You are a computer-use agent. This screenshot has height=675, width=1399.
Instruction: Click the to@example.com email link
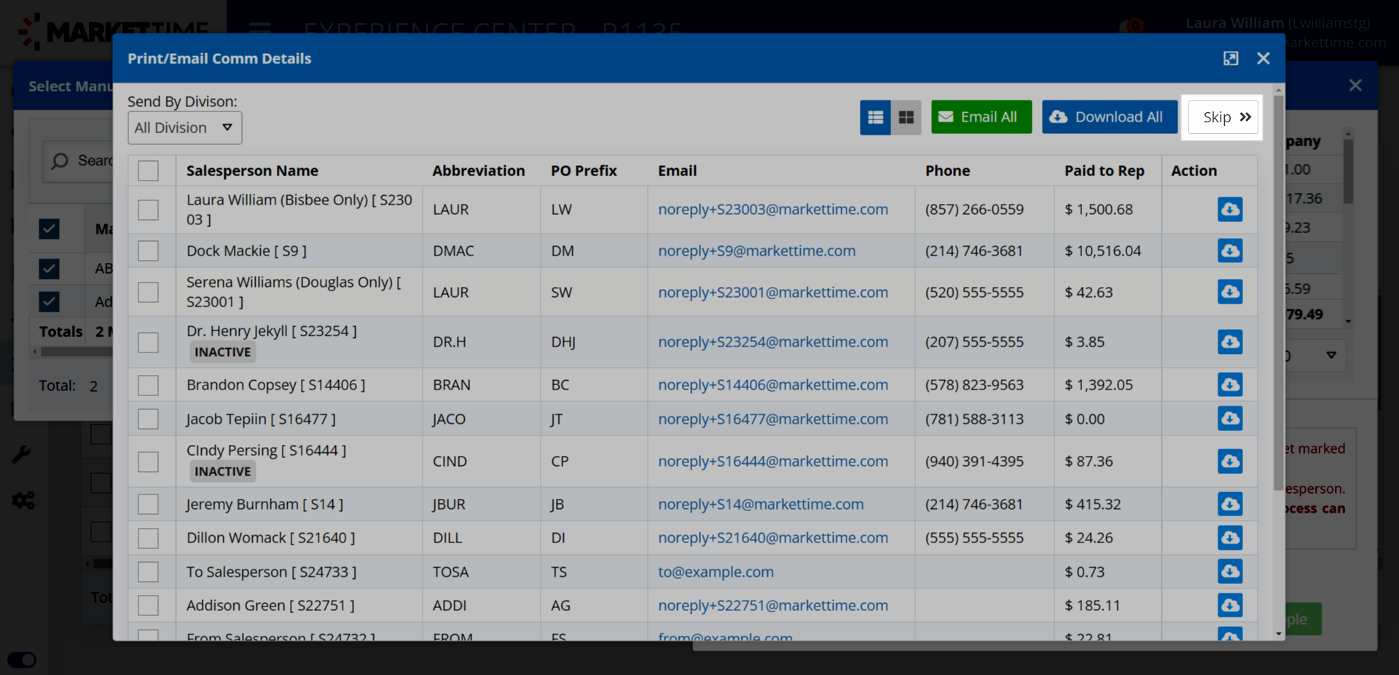(716, 572)
